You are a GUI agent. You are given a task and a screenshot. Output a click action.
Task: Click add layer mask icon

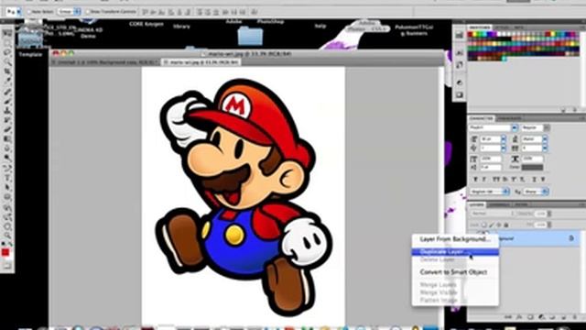pos(530,317)
